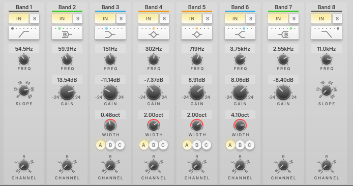353x186 pixels.
Task: Click Band 4 bell filter shape icon
Action: [154, 33]
